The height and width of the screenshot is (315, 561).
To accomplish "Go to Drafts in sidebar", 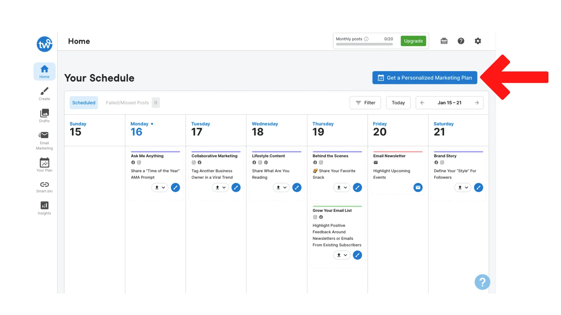I will coord(44,116).
